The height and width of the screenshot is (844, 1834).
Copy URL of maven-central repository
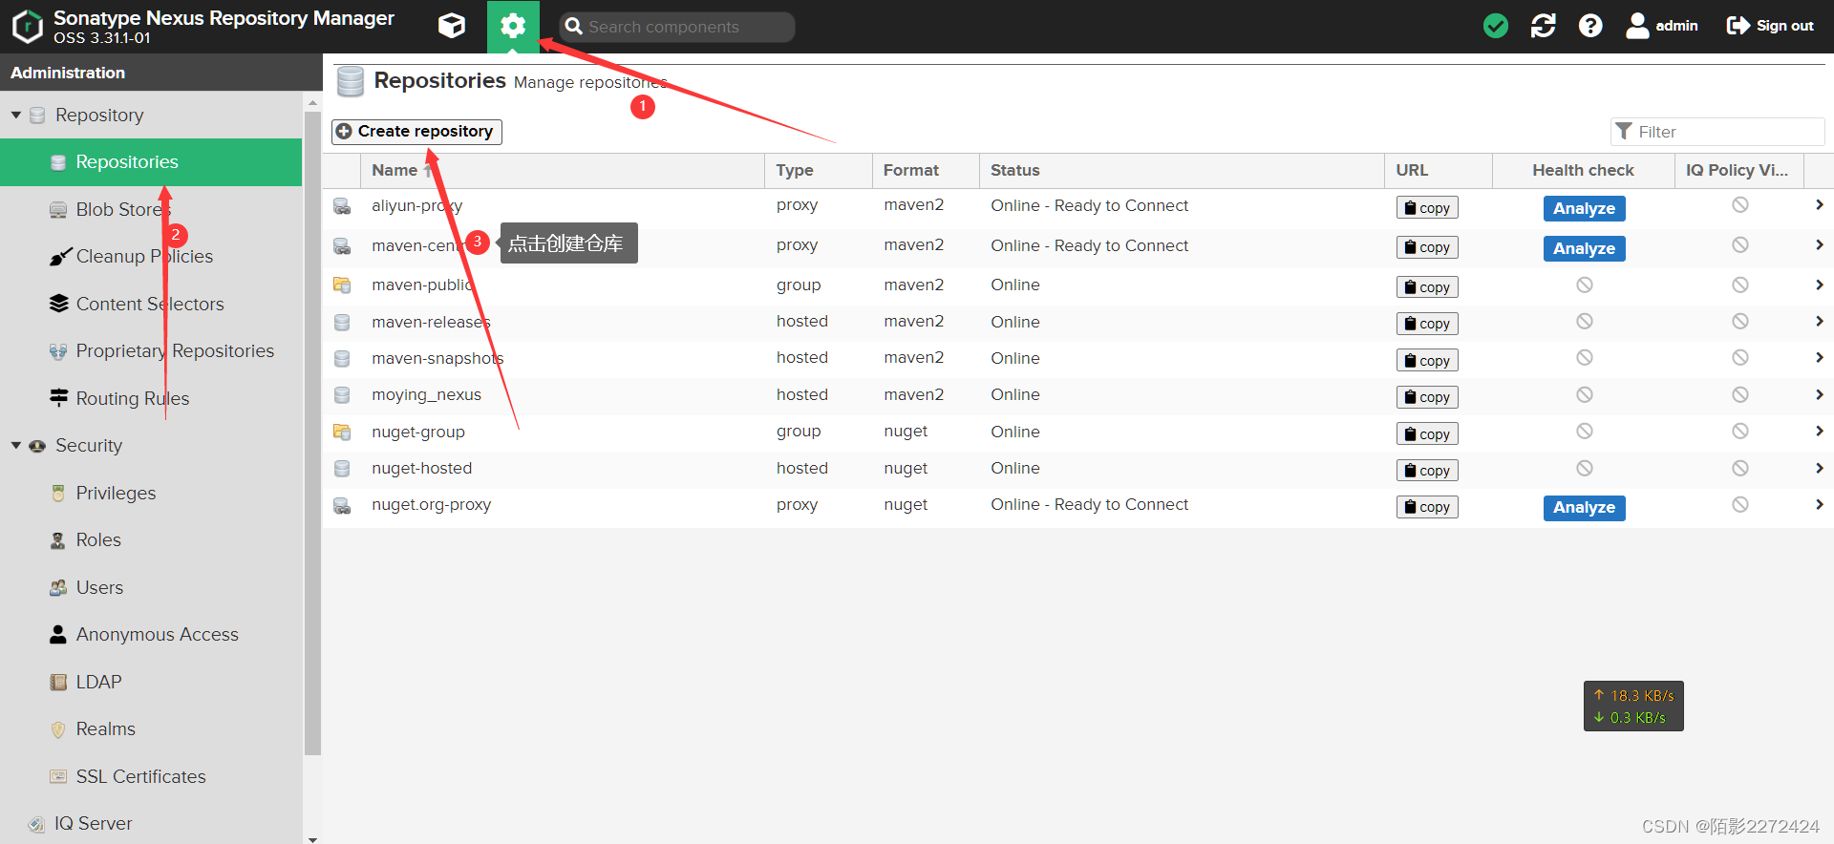(1427, 247)
